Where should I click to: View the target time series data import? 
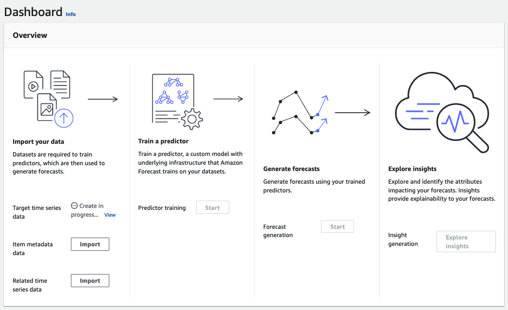(110, 215)
